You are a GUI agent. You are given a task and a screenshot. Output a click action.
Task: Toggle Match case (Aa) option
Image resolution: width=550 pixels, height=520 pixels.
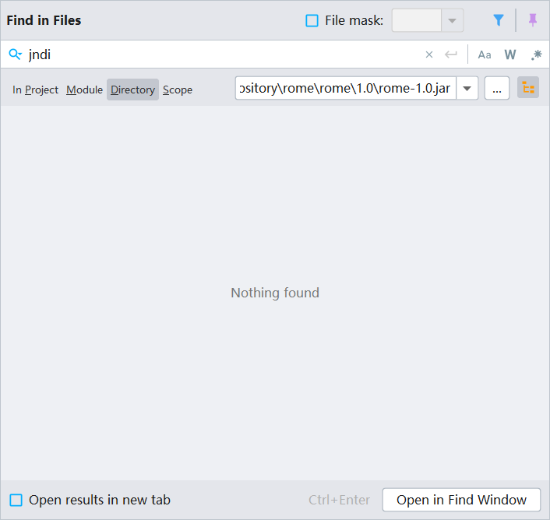pos(485,54)
